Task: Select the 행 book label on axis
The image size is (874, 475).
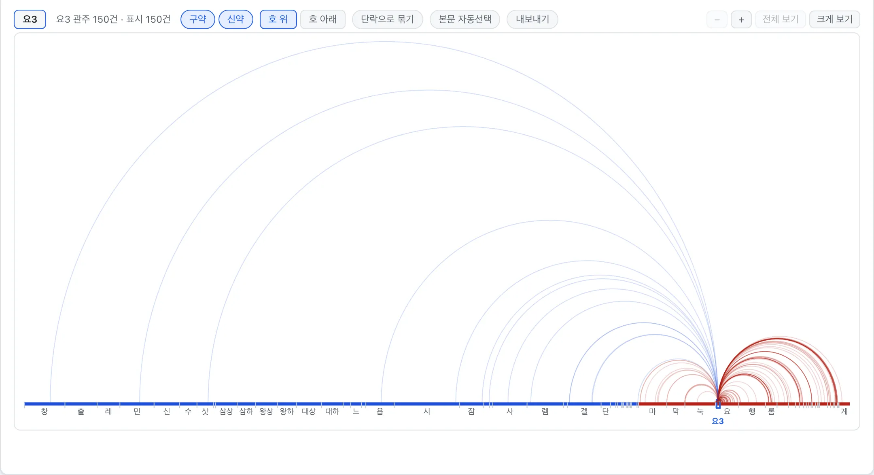Action: point(752,411)
